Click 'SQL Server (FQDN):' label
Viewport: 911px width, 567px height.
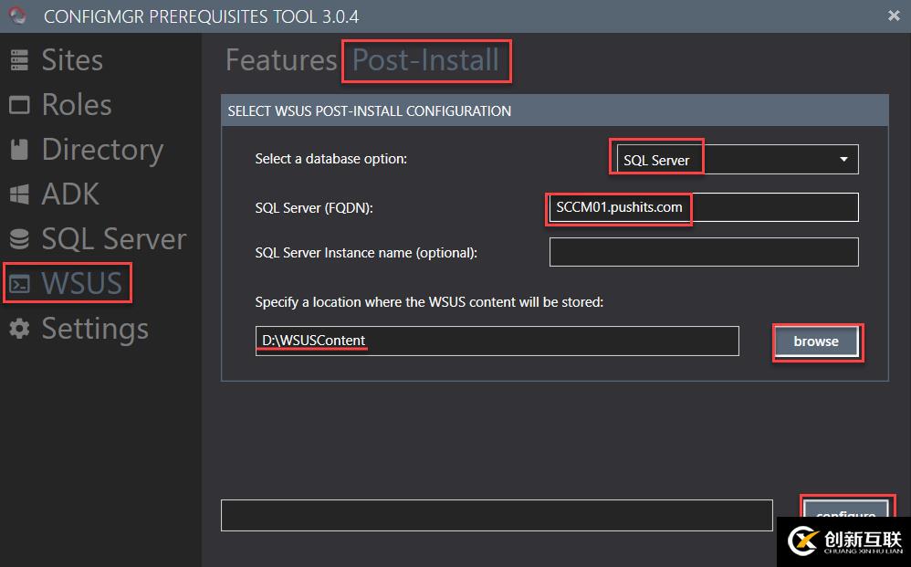coord(314,208)
